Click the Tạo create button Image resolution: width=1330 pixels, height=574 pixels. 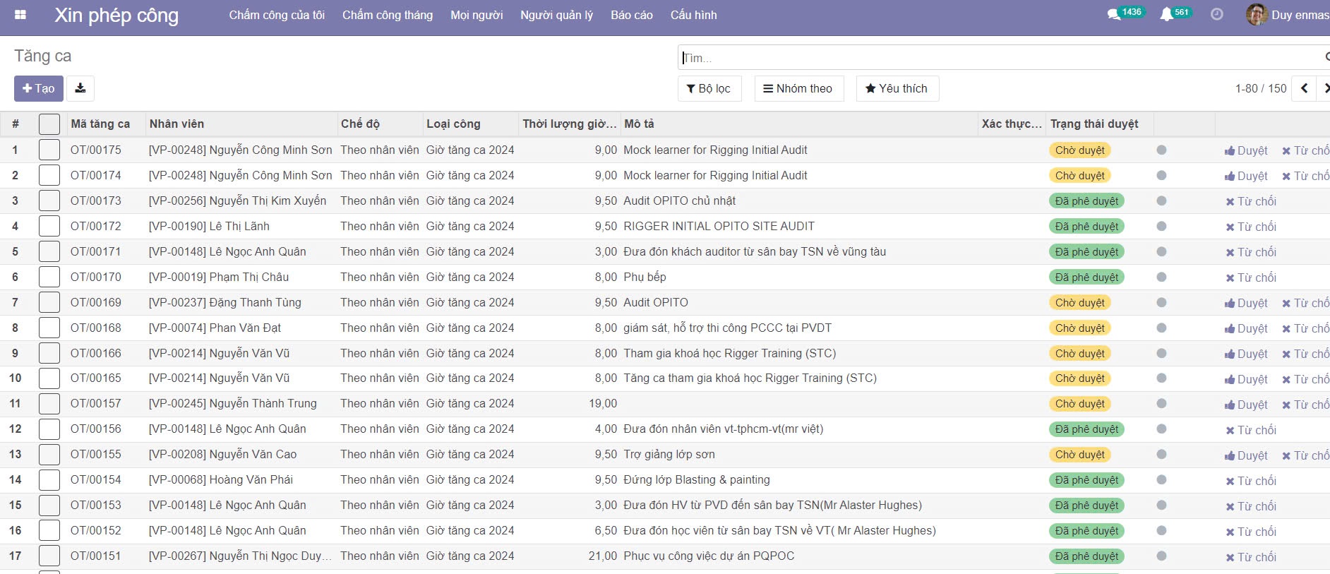pos(39,88)
